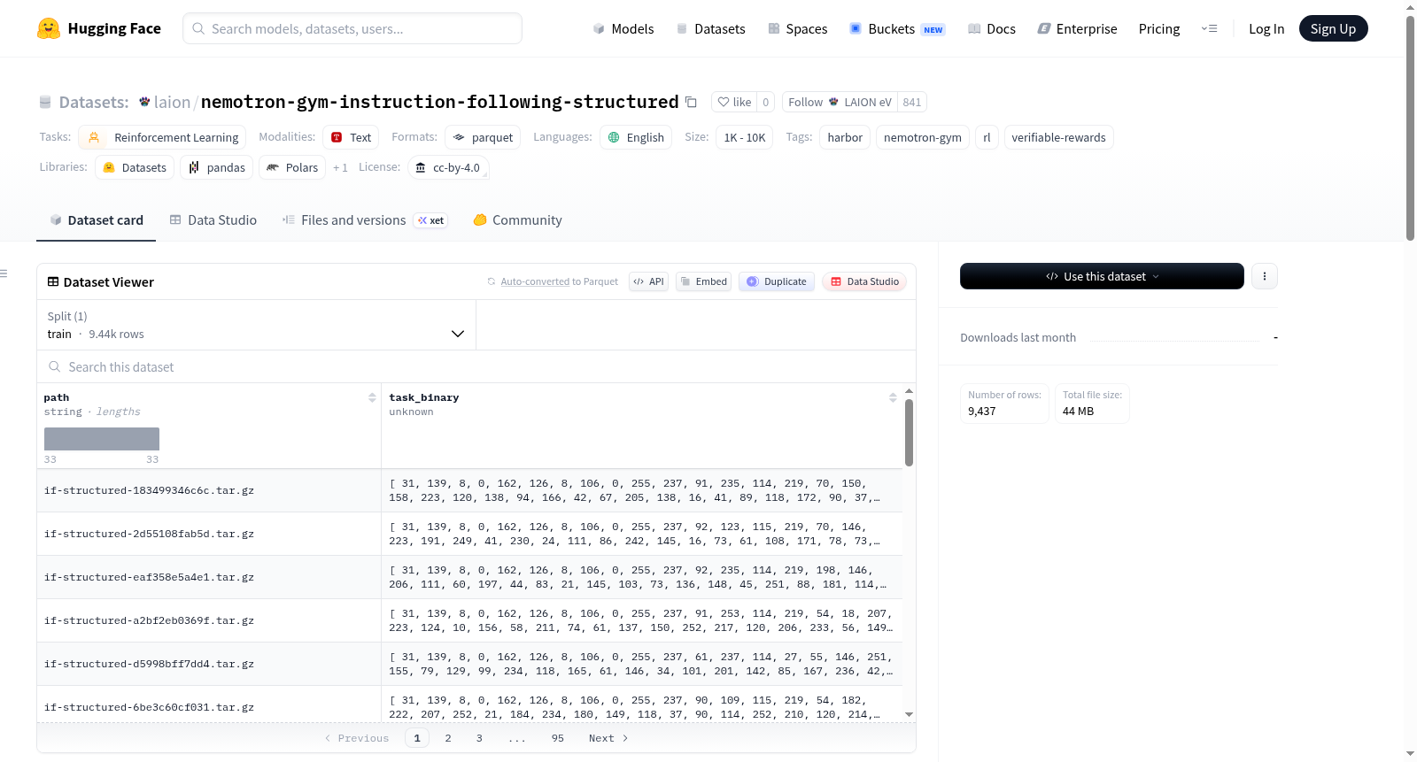Open the Use this dataset dropdown
The width and height of the screenshot is (1417, 762).
point(1102,276)
